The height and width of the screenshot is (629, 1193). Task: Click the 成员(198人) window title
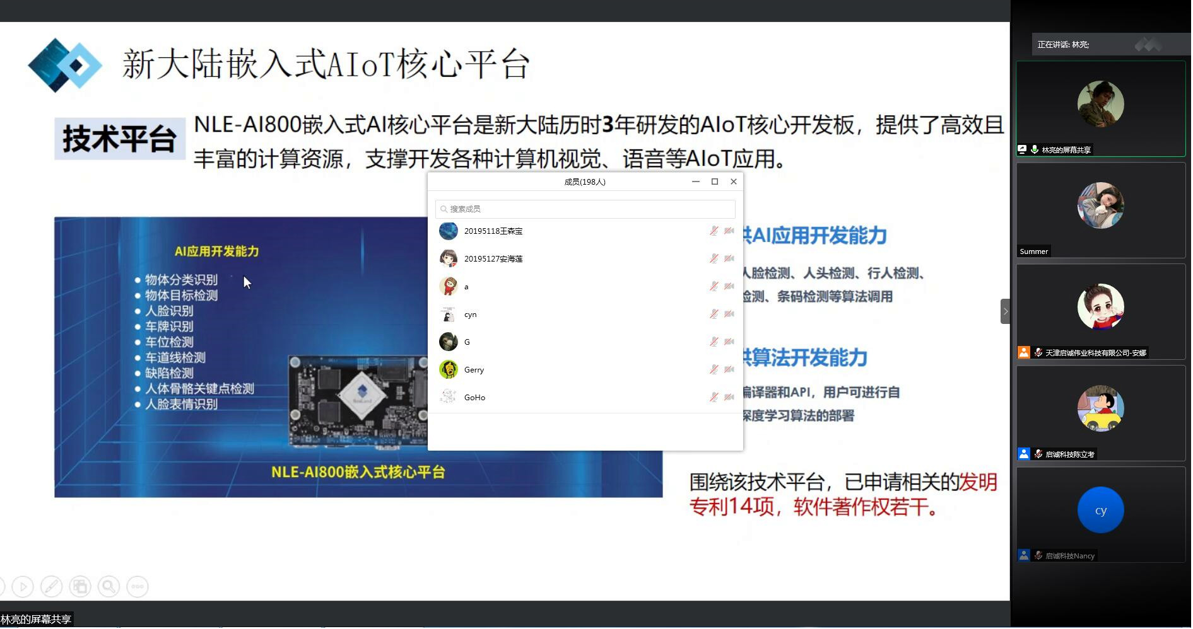point(585,182)
